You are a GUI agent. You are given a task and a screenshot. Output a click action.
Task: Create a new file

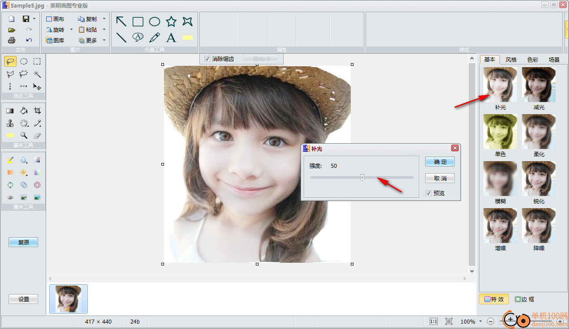pyautogui.click(x=12, y=19)
